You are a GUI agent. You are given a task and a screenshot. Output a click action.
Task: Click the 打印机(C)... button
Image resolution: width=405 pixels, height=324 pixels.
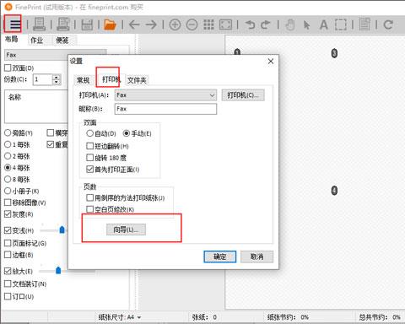243,95
